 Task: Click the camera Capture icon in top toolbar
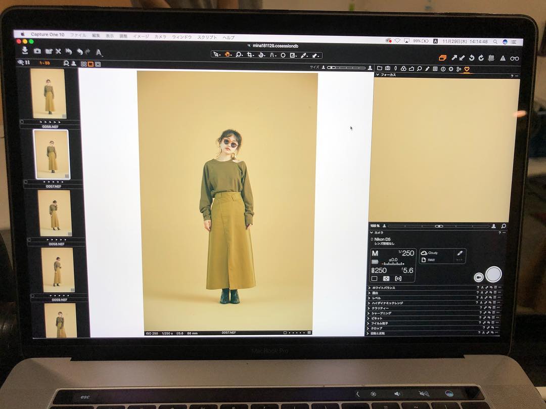pyautogui.click(x=37, y=51)
